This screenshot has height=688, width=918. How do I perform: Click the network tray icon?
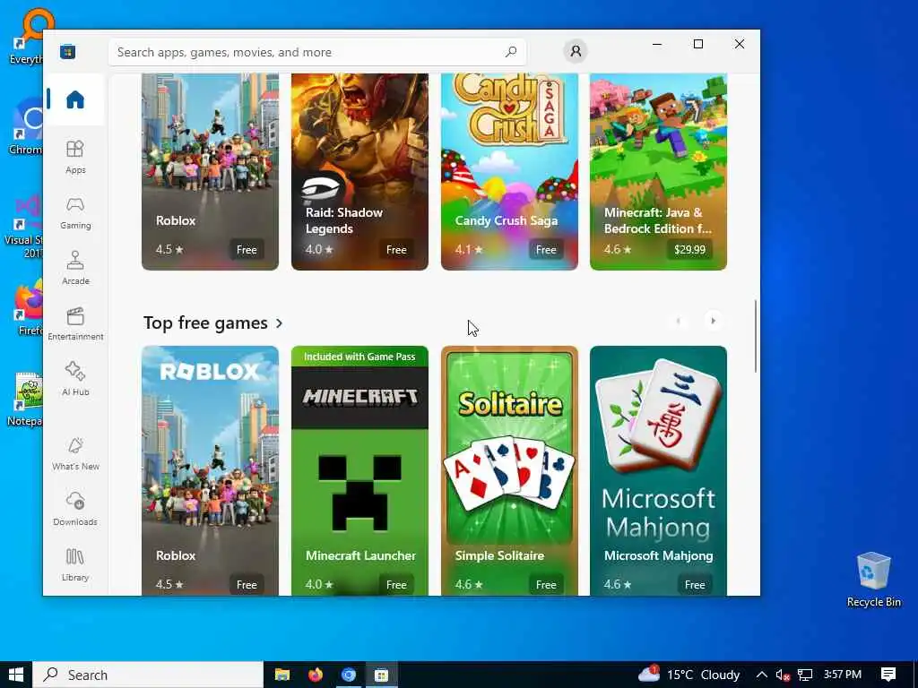pyautogui.click(x=806, y=675)
